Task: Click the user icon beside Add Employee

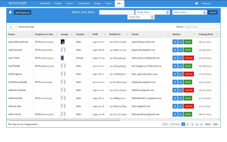Action: coord(10,12)
